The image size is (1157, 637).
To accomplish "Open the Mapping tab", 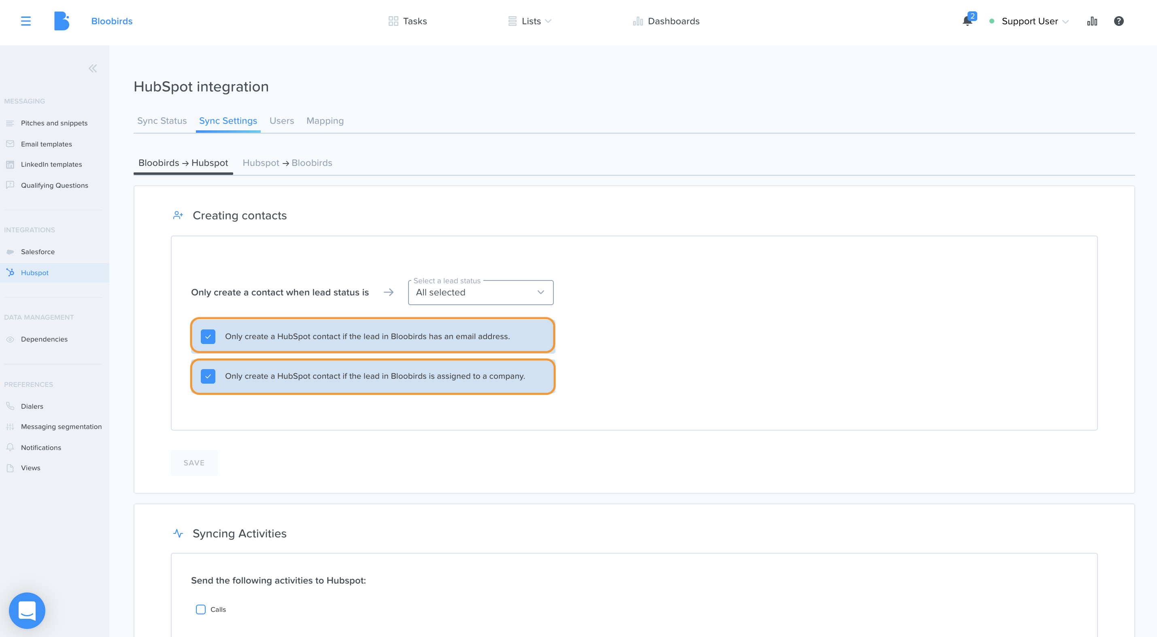I will tap(325, 121).
